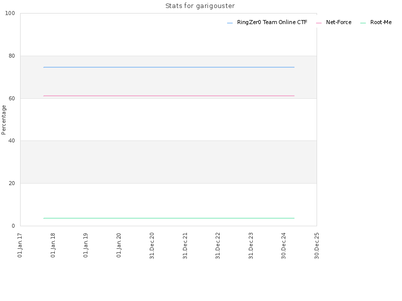Click the Percentage axis label
Image resolution: width=402 pixels, height=301 pixels.
4,120
